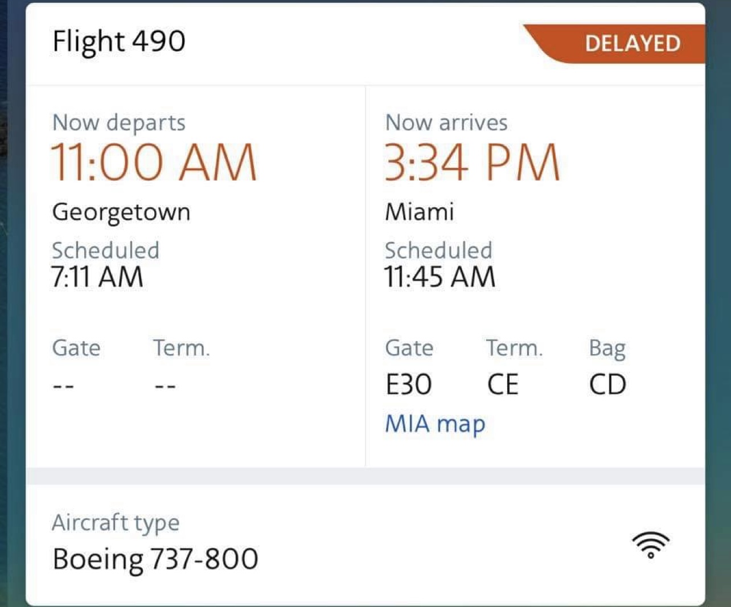The width and height of the screenshot is (731, 607).
Task: Tap the Now arrives label
Action: pyautogui.click(x=446, y=122)
